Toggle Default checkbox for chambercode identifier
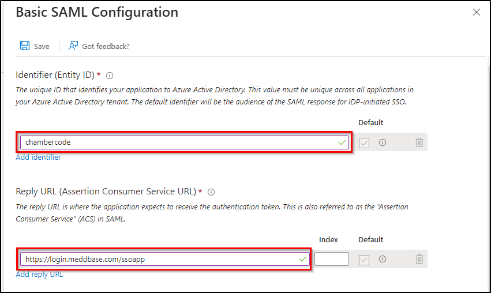 pyautogui.click(x=364, y=142)
